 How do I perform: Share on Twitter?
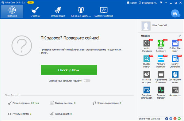(x=171, y=119)
